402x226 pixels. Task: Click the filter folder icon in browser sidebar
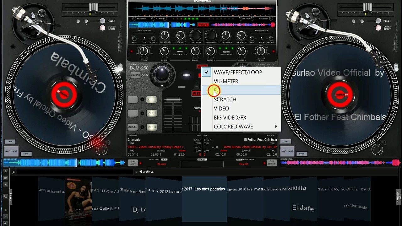coord(6,185)
